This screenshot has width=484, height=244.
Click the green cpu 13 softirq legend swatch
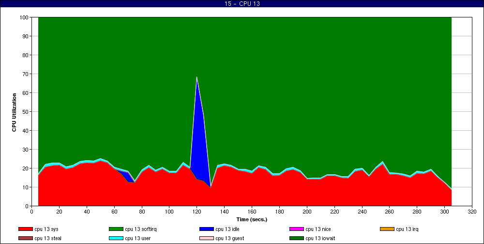coord(116,229)
